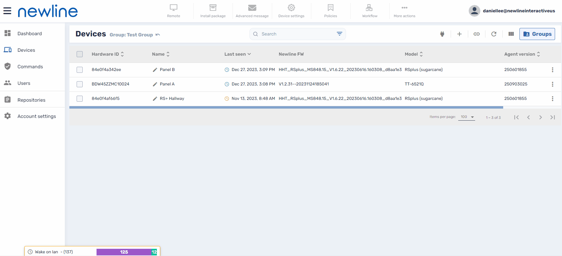The image size is (562, 256).
Task: Open row menu for RS+ Hallway
Action: 553,99
